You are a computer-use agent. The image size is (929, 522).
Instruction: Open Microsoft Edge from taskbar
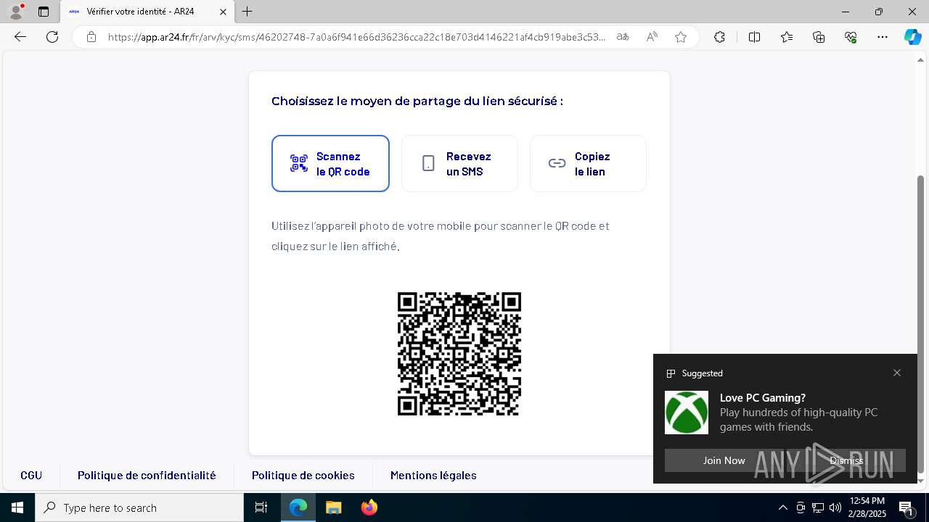coord(298,507)
